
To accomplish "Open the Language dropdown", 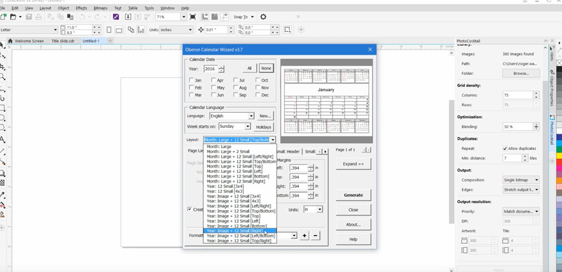I will coord(251,116).
